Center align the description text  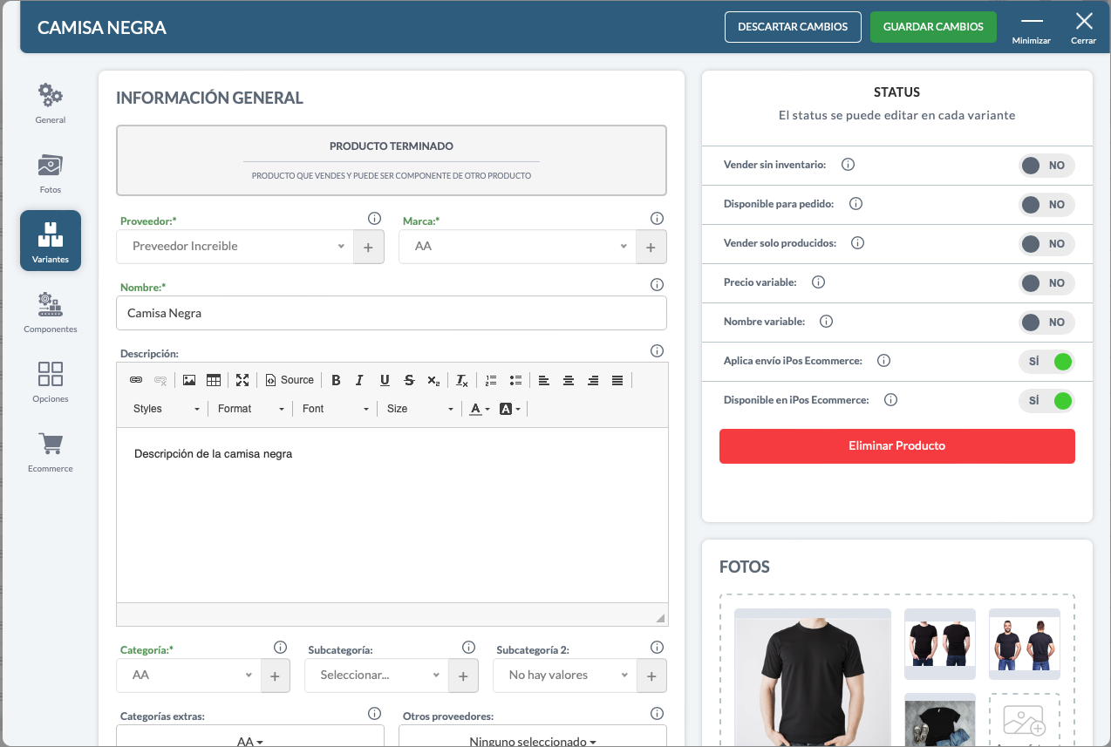tap(569, 380)
